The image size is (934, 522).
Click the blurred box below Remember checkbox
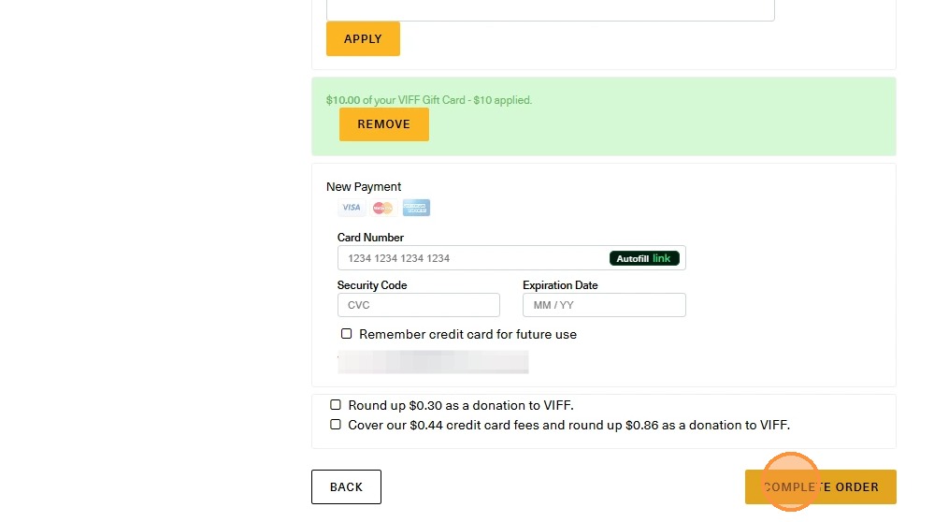point(433,362)
